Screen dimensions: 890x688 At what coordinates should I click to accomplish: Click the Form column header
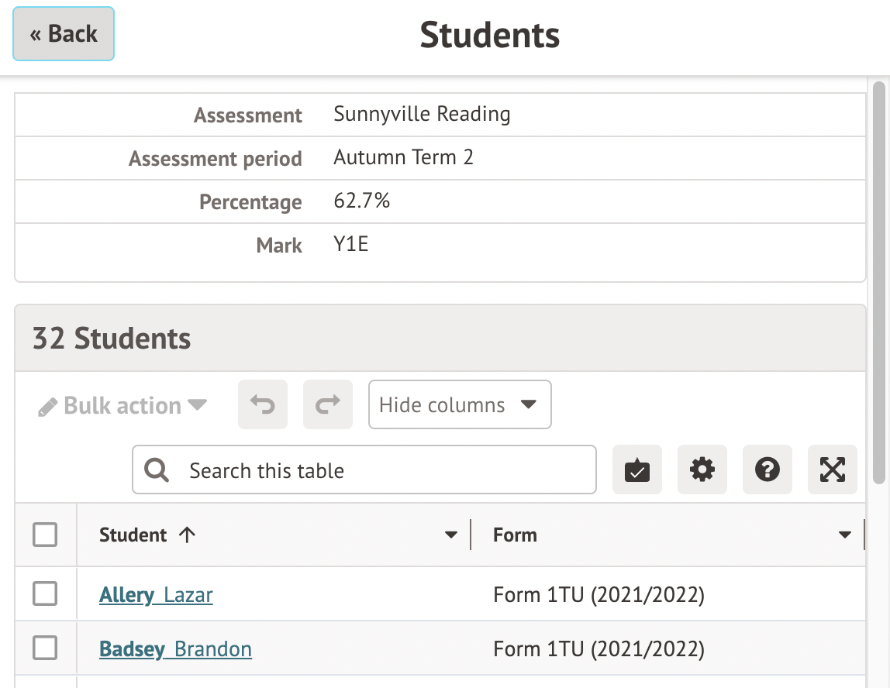pos(516,535)
